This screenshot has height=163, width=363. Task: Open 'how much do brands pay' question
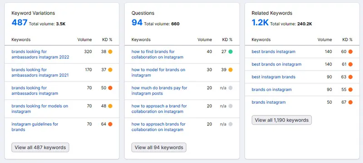pyautogui.click(x=159, y=91)
